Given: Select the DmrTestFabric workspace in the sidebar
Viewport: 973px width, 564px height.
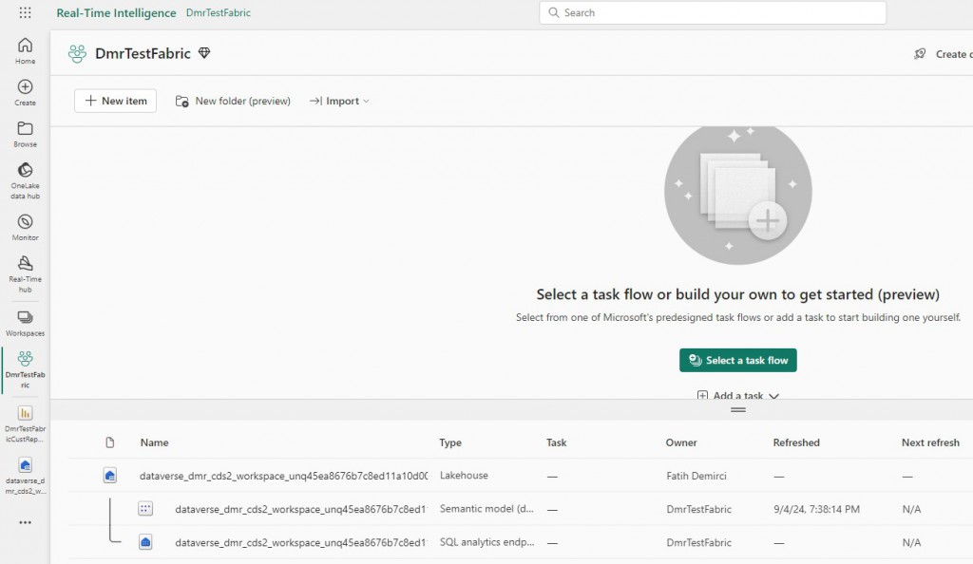Looking at the screenshot, I should point(25,370).
